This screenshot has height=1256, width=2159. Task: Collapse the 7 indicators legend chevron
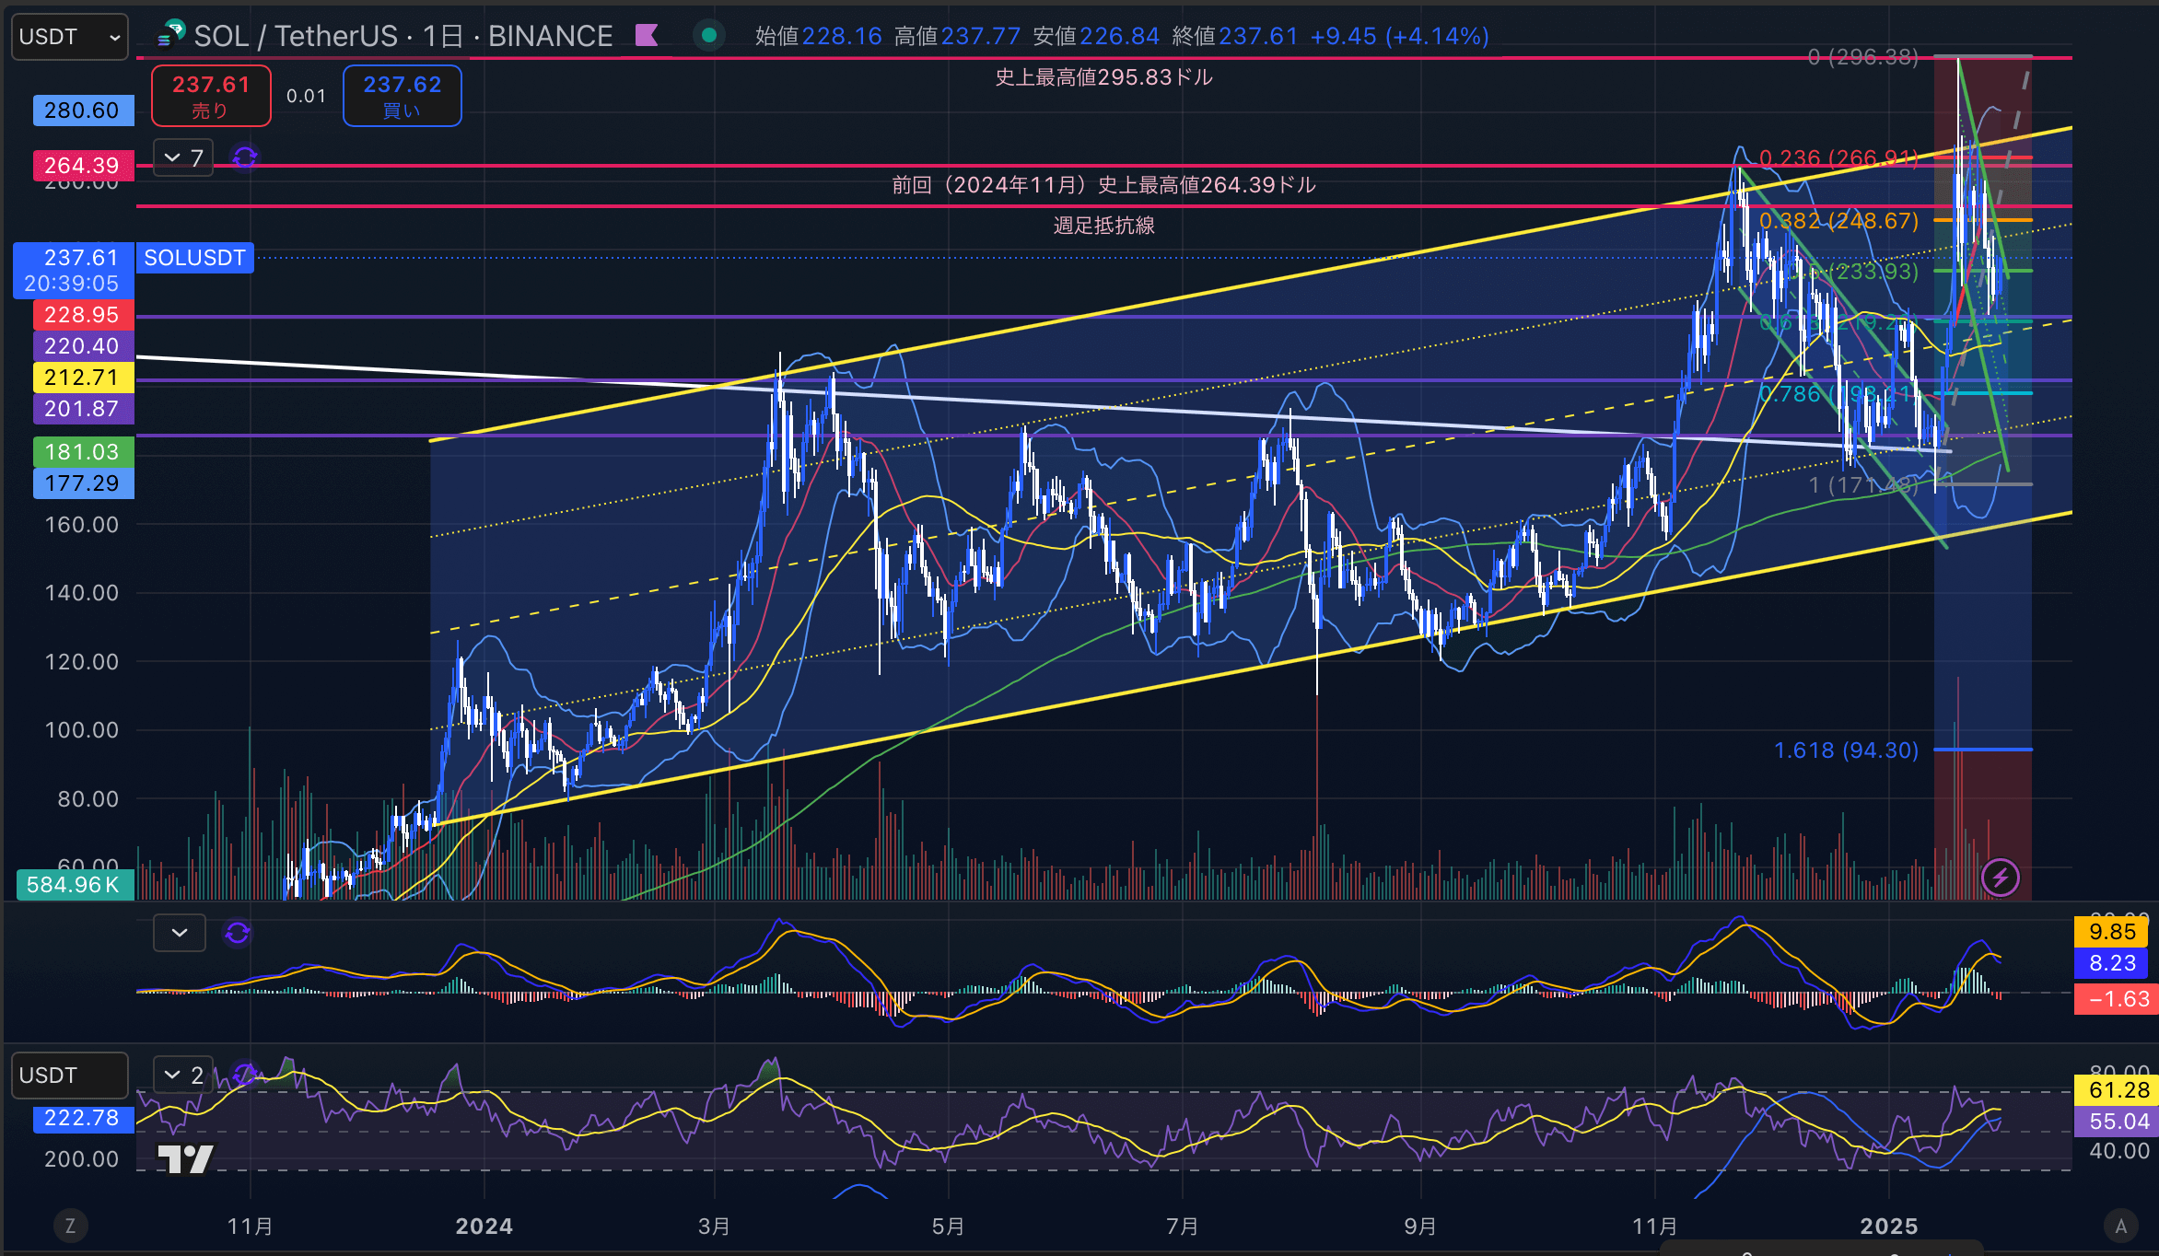(x=172, y=158)
